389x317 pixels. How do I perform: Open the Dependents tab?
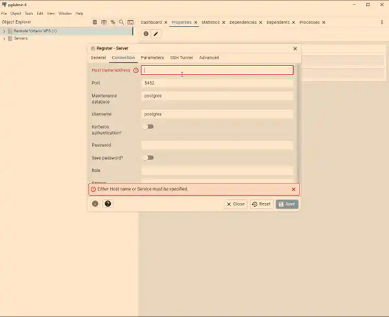tap(278, 22)
